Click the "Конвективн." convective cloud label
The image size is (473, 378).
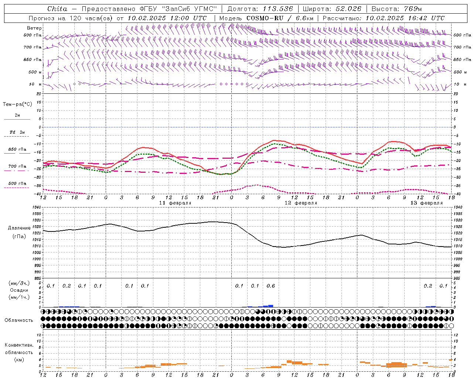tap(19, 345)
